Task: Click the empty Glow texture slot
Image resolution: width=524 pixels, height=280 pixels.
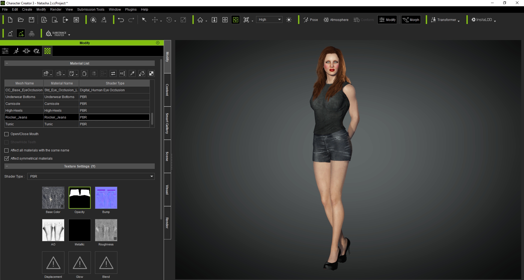Action: pos(80,263)
